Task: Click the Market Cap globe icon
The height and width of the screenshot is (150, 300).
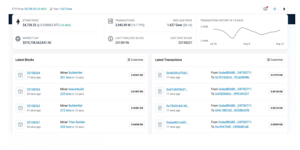Action: click(x=18, y=39)
